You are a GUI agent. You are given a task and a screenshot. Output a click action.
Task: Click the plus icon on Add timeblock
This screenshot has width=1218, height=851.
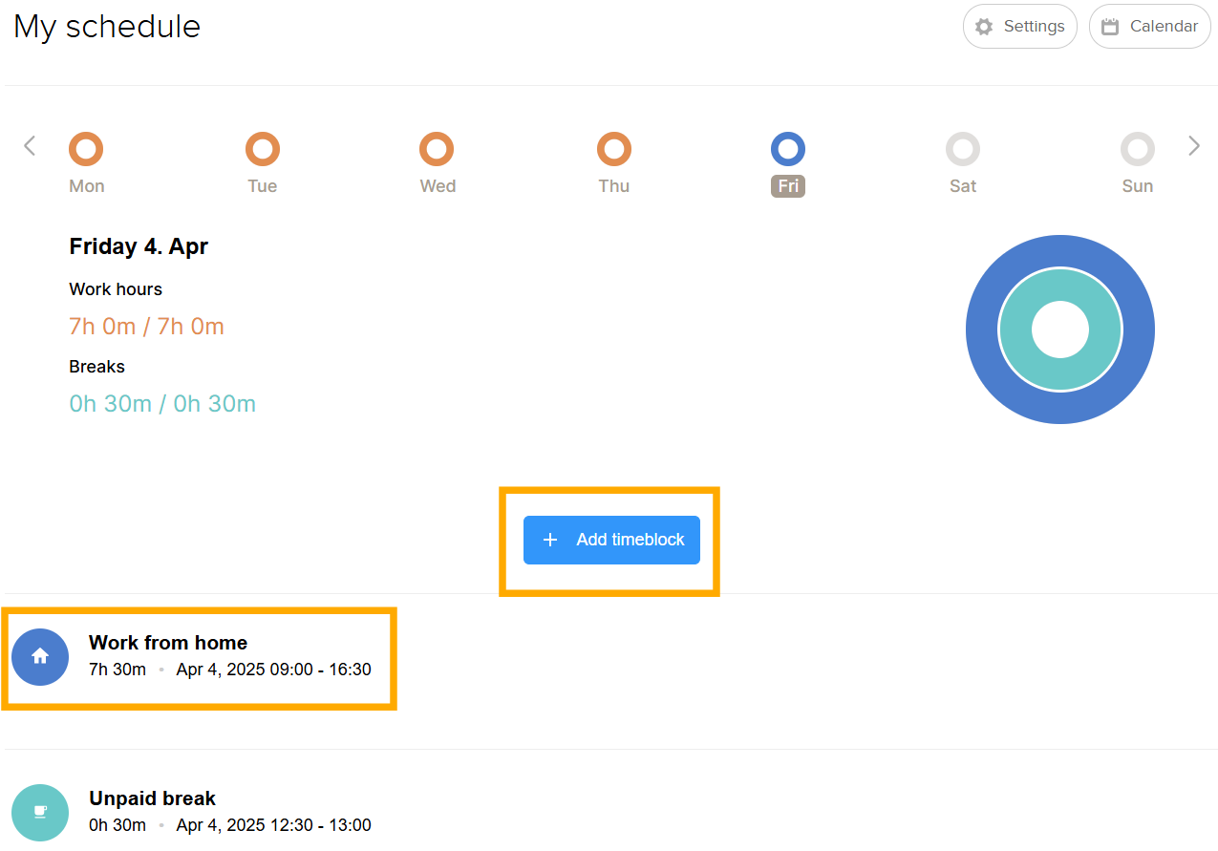[x=550, y=540]
